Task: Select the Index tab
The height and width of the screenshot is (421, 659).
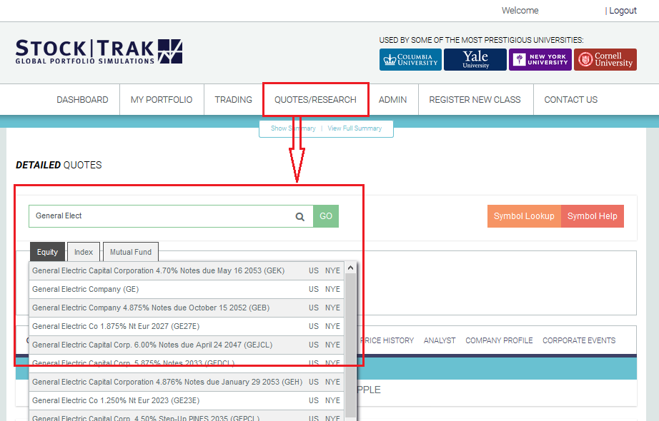Action: click(x=84, y=252)
